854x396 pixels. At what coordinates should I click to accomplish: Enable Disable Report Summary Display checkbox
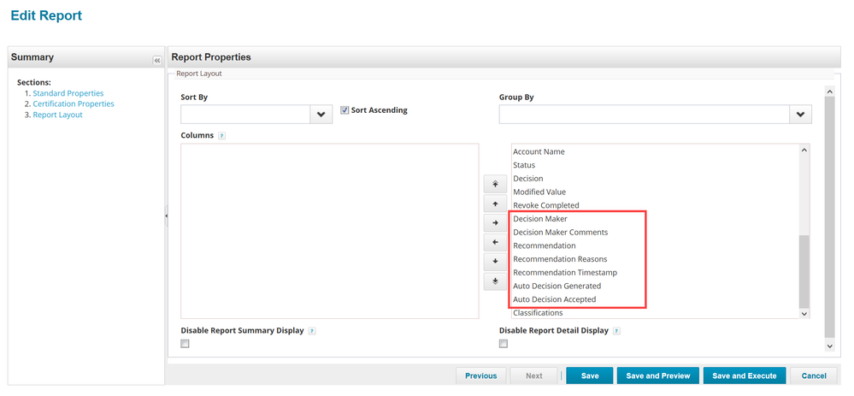pyautogui.click(x=186, y=344)
